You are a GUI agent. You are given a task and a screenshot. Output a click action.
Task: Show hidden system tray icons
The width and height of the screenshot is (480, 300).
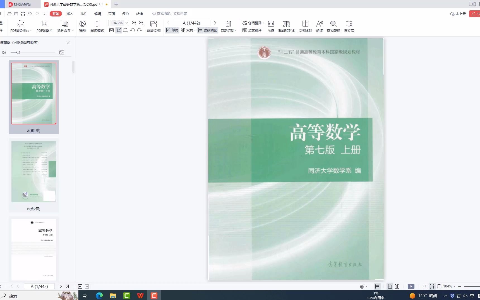(446, 296)
